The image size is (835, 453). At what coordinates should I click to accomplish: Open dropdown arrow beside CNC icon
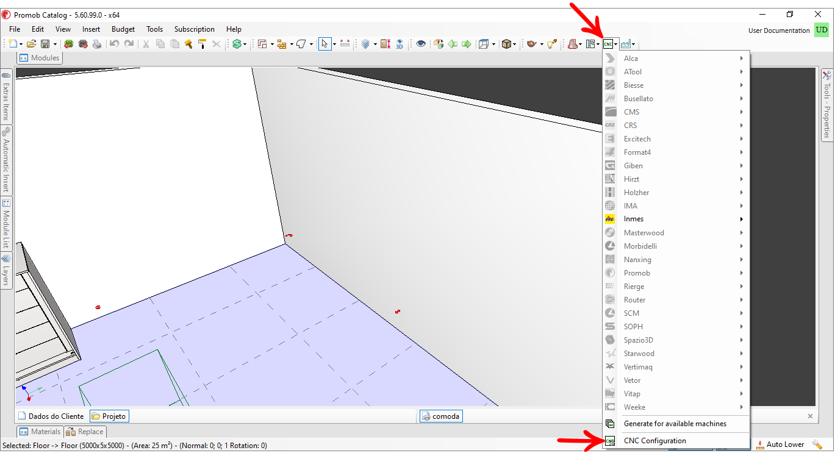(x=616, y=44)
